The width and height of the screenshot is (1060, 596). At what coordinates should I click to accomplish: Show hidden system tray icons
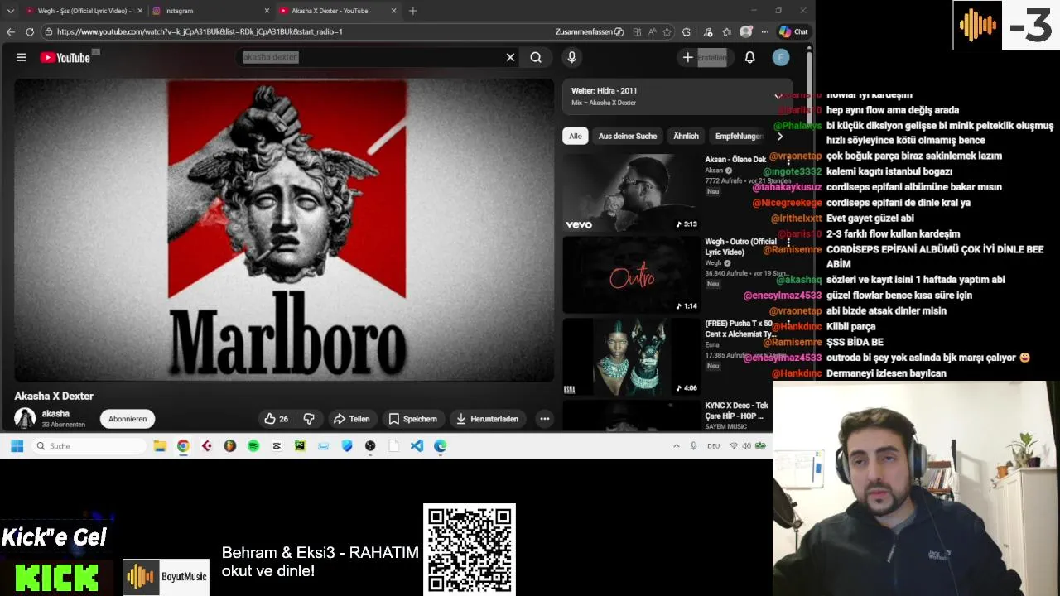676,446
